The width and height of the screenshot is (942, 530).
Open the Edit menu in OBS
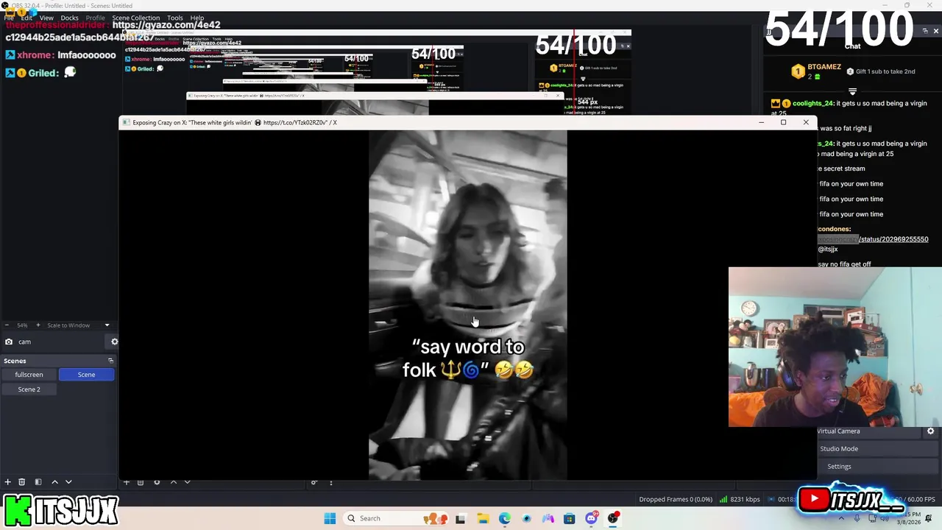(x=26, y=18)
